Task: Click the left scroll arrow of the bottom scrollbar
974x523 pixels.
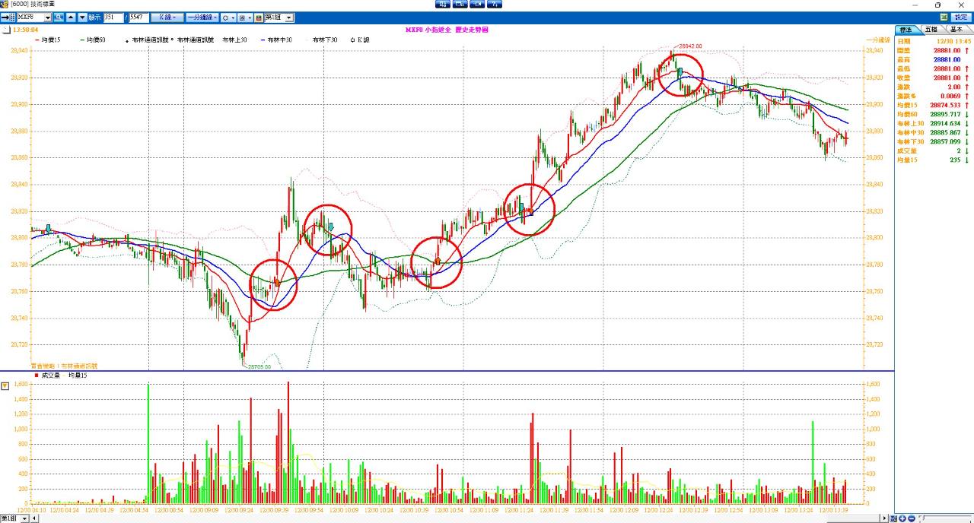Action: pos(34,518)
